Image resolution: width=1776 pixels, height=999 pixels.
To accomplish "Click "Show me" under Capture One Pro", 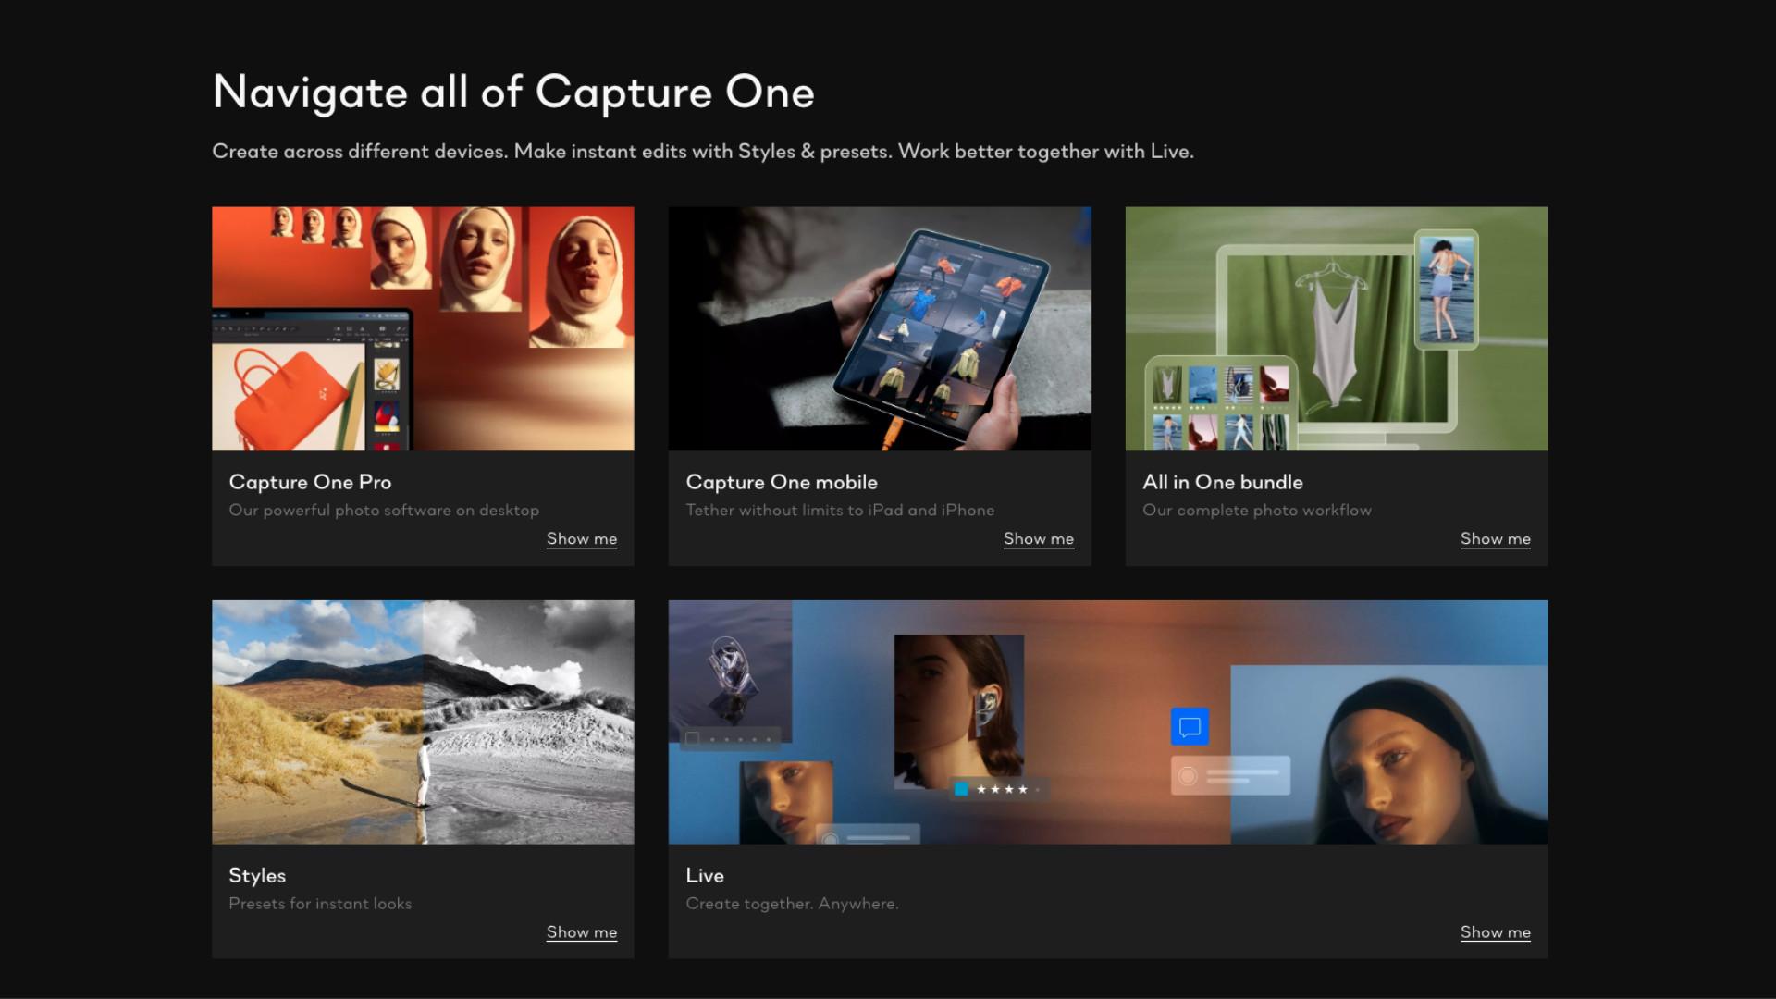I will pyautogui.click(x=580, y=538).
